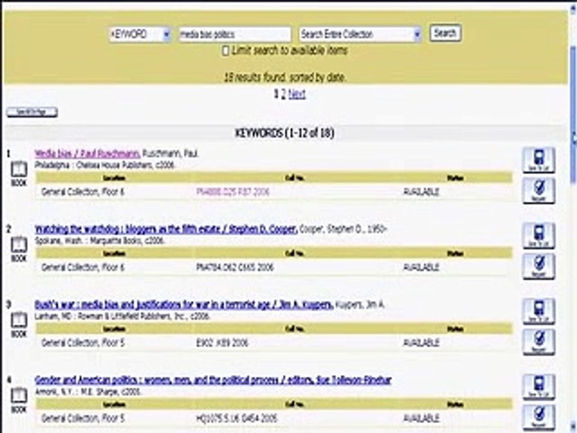Click call number E902 .K89 2006

point(222,343)
